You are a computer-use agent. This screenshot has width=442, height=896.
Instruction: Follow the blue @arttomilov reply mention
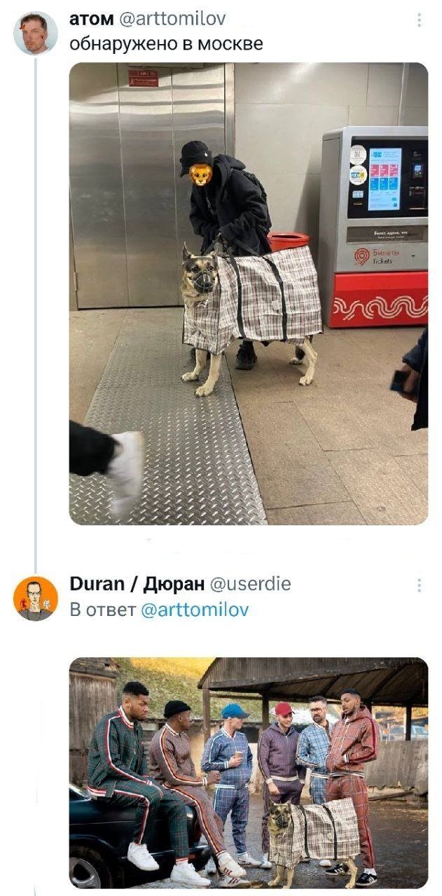pyautogui.click(x=195, y=610)
